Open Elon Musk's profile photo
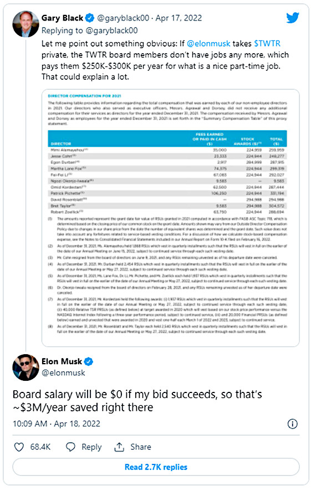311x490 pixels. (x=26, y=367)
